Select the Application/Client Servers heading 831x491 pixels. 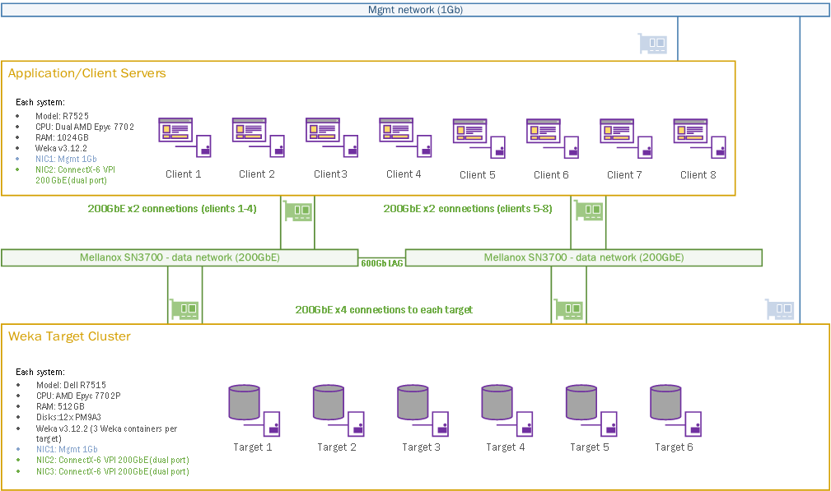(86, 73)
